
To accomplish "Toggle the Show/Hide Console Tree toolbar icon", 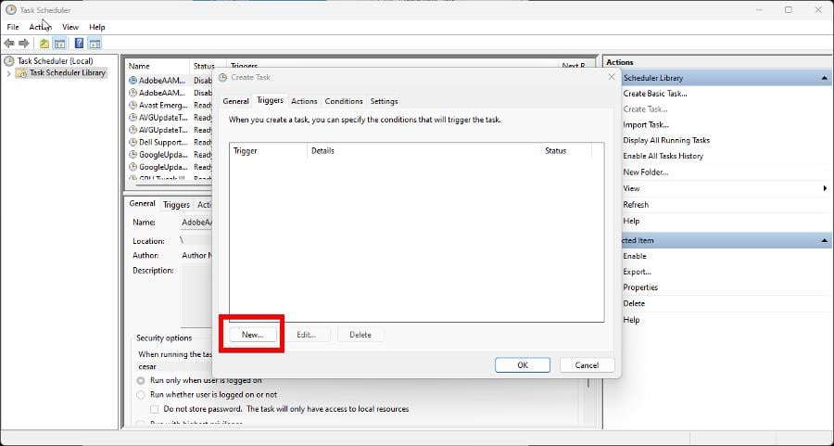I will point(59,43).
